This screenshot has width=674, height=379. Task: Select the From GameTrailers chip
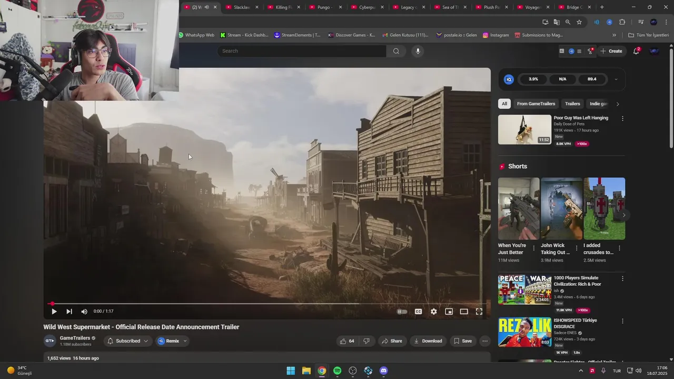[536, 104]
